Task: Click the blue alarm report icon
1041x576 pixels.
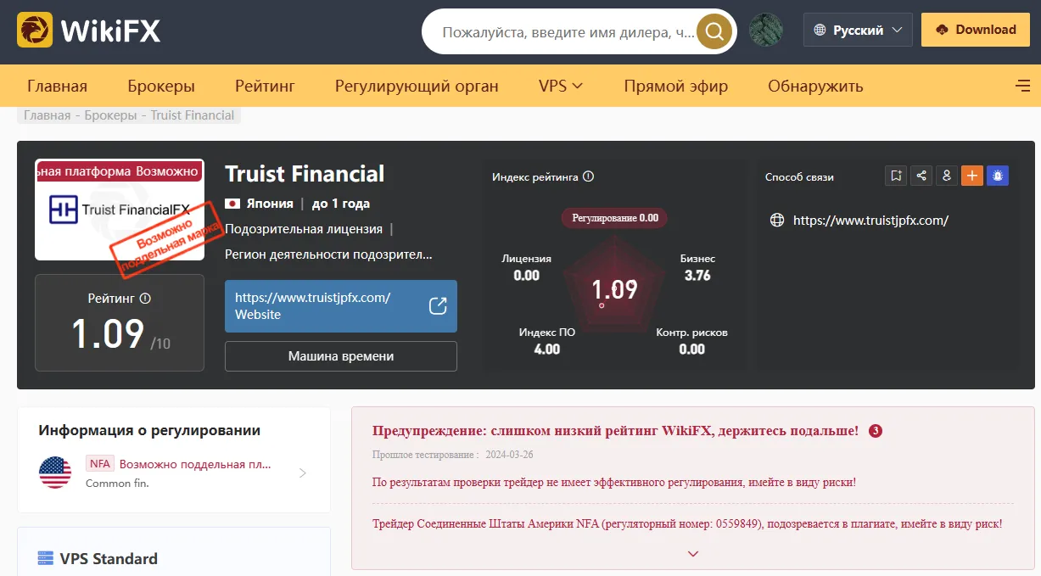Action: point(998,176)
